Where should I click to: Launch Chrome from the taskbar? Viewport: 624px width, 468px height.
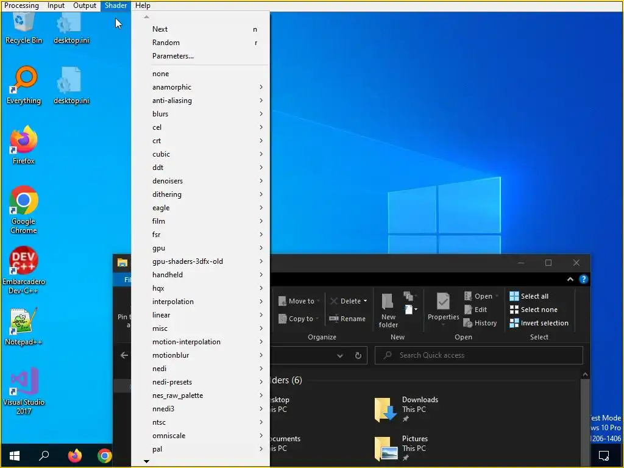tap(105, 456)
